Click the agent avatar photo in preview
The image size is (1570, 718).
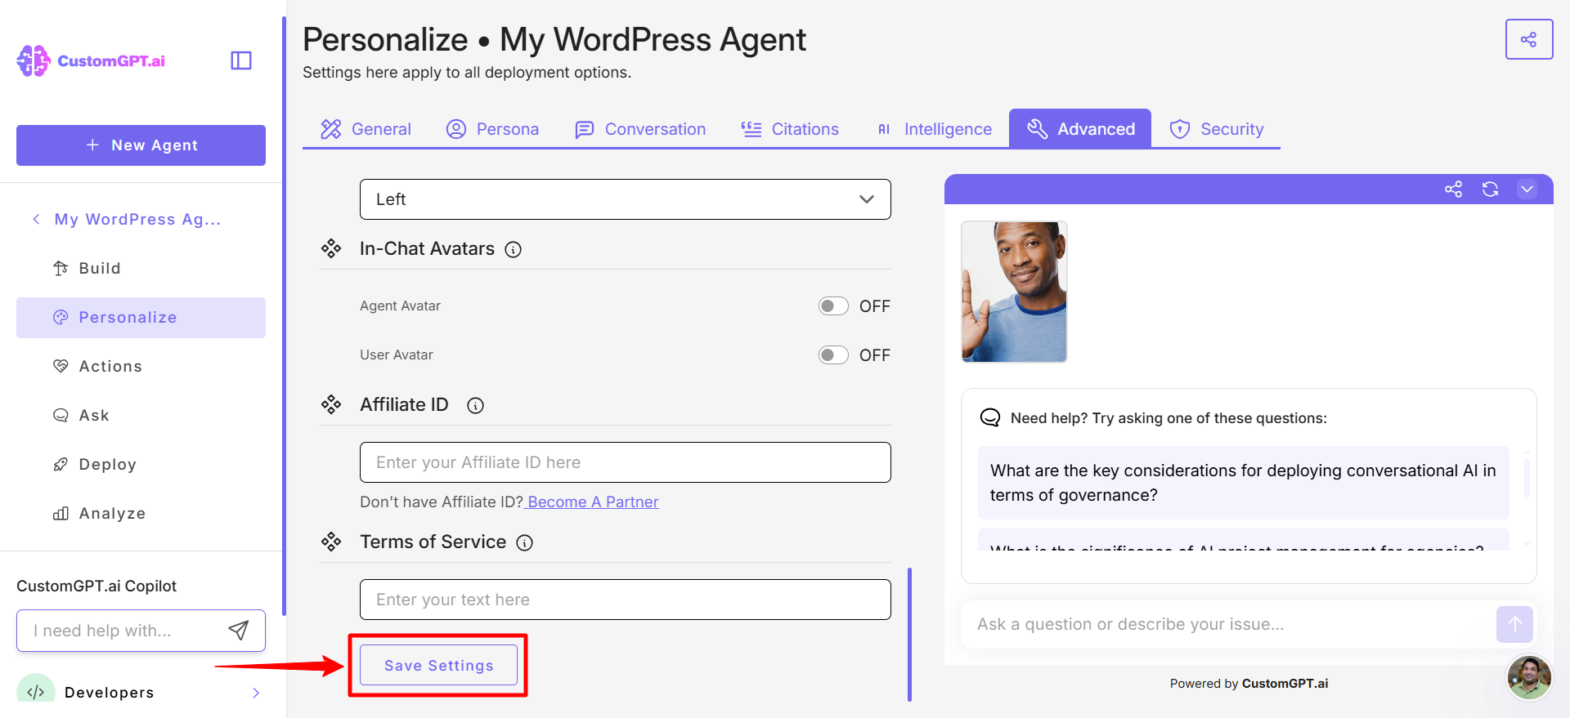pyautogui.click(x=1014, y=292)
